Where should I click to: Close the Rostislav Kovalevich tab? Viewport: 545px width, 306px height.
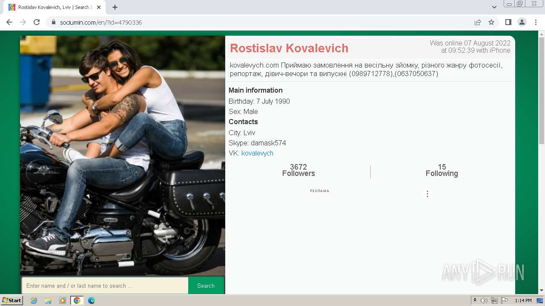point(98,7)
